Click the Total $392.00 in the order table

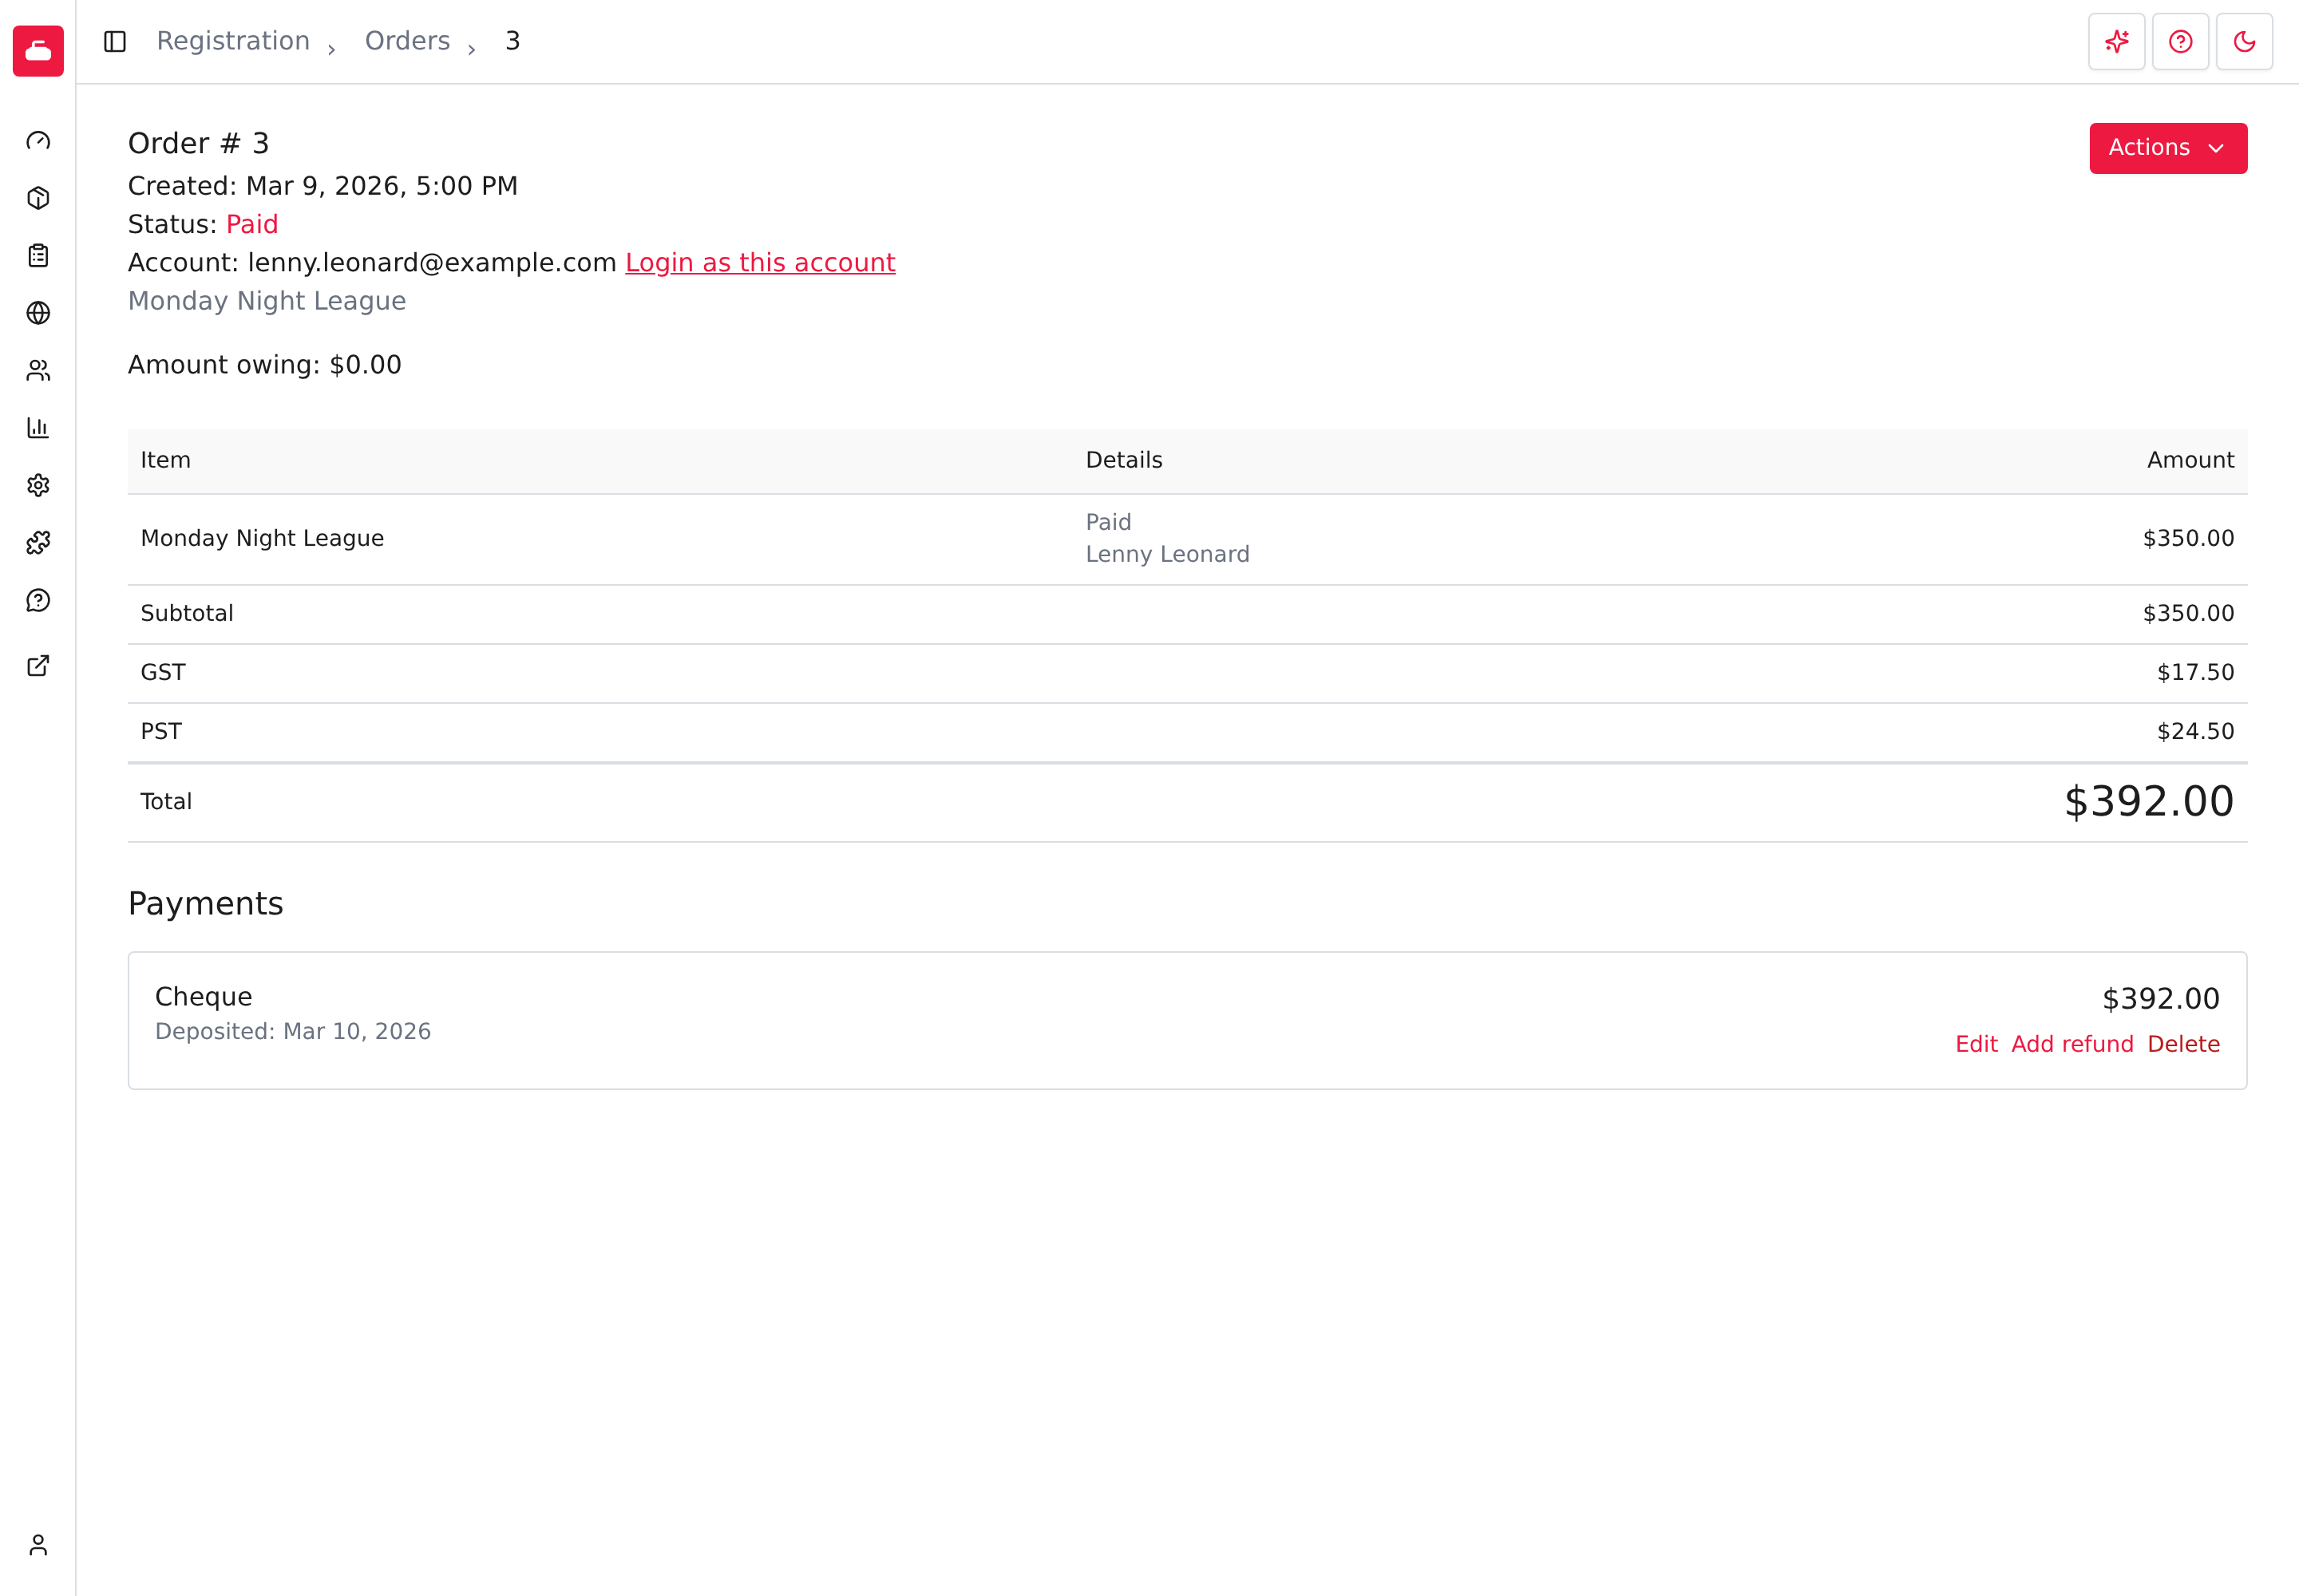(2149, 801)
